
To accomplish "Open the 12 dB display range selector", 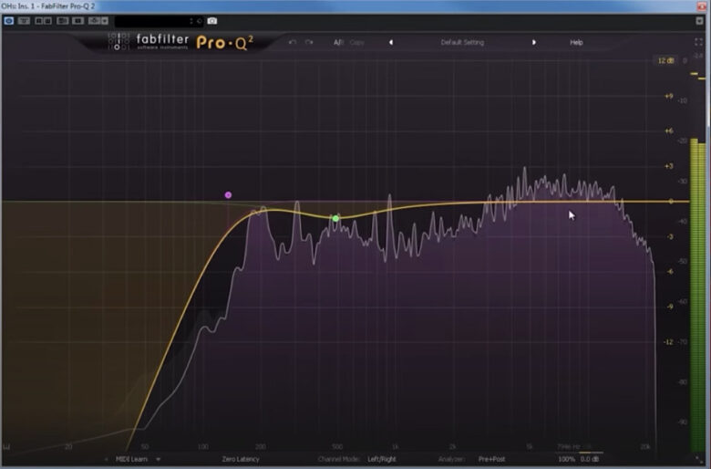I will tap(665, 60).
